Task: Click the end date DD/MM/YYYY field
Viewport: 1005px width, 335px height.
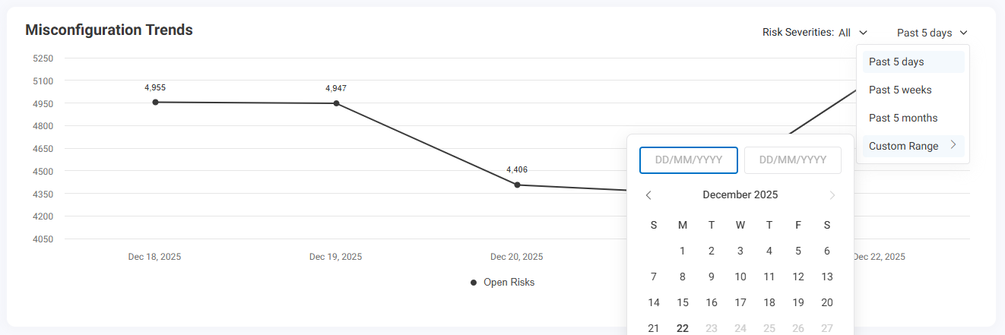Action: [793, 160]
